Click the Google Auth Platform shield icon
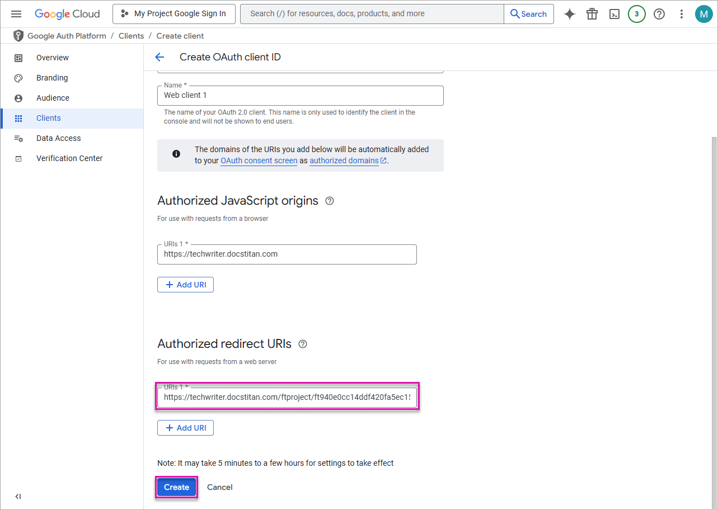This screenshot has height=510, width=718. coord(18,36)
